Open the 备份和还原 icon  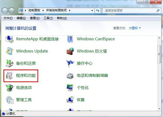tap(9, 63)
